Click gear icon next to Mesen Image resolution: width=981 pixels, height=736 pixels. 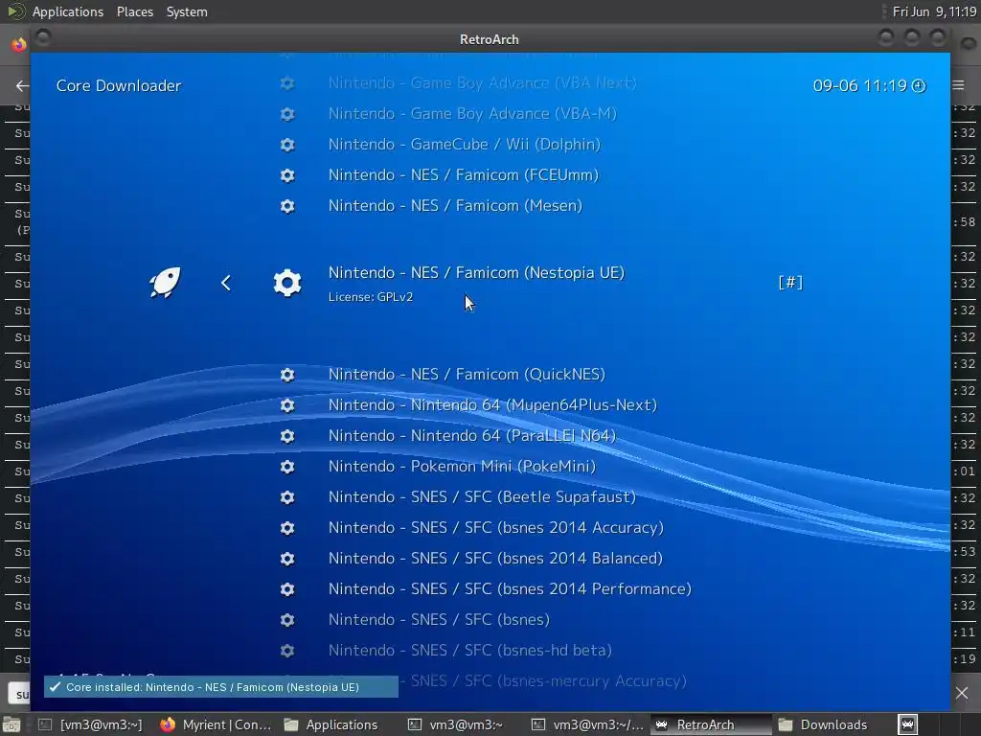(x=287, y=206)
